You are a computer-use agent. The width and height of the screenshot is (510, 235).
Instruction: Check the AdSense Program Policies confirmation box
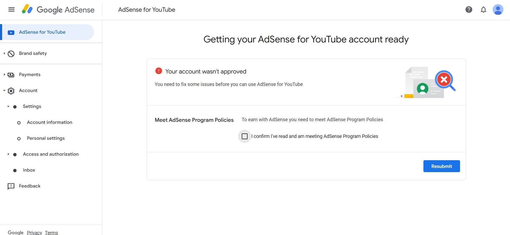[245, 136]
